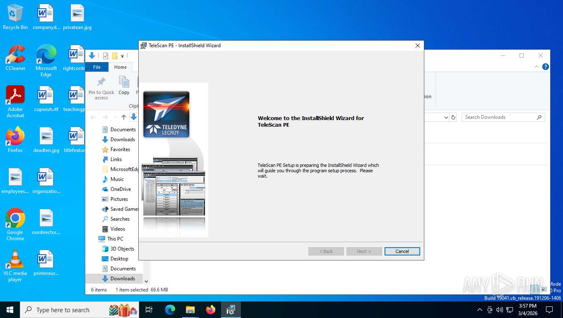Click the New folder icon in quick access toolbar

(115, 56)
